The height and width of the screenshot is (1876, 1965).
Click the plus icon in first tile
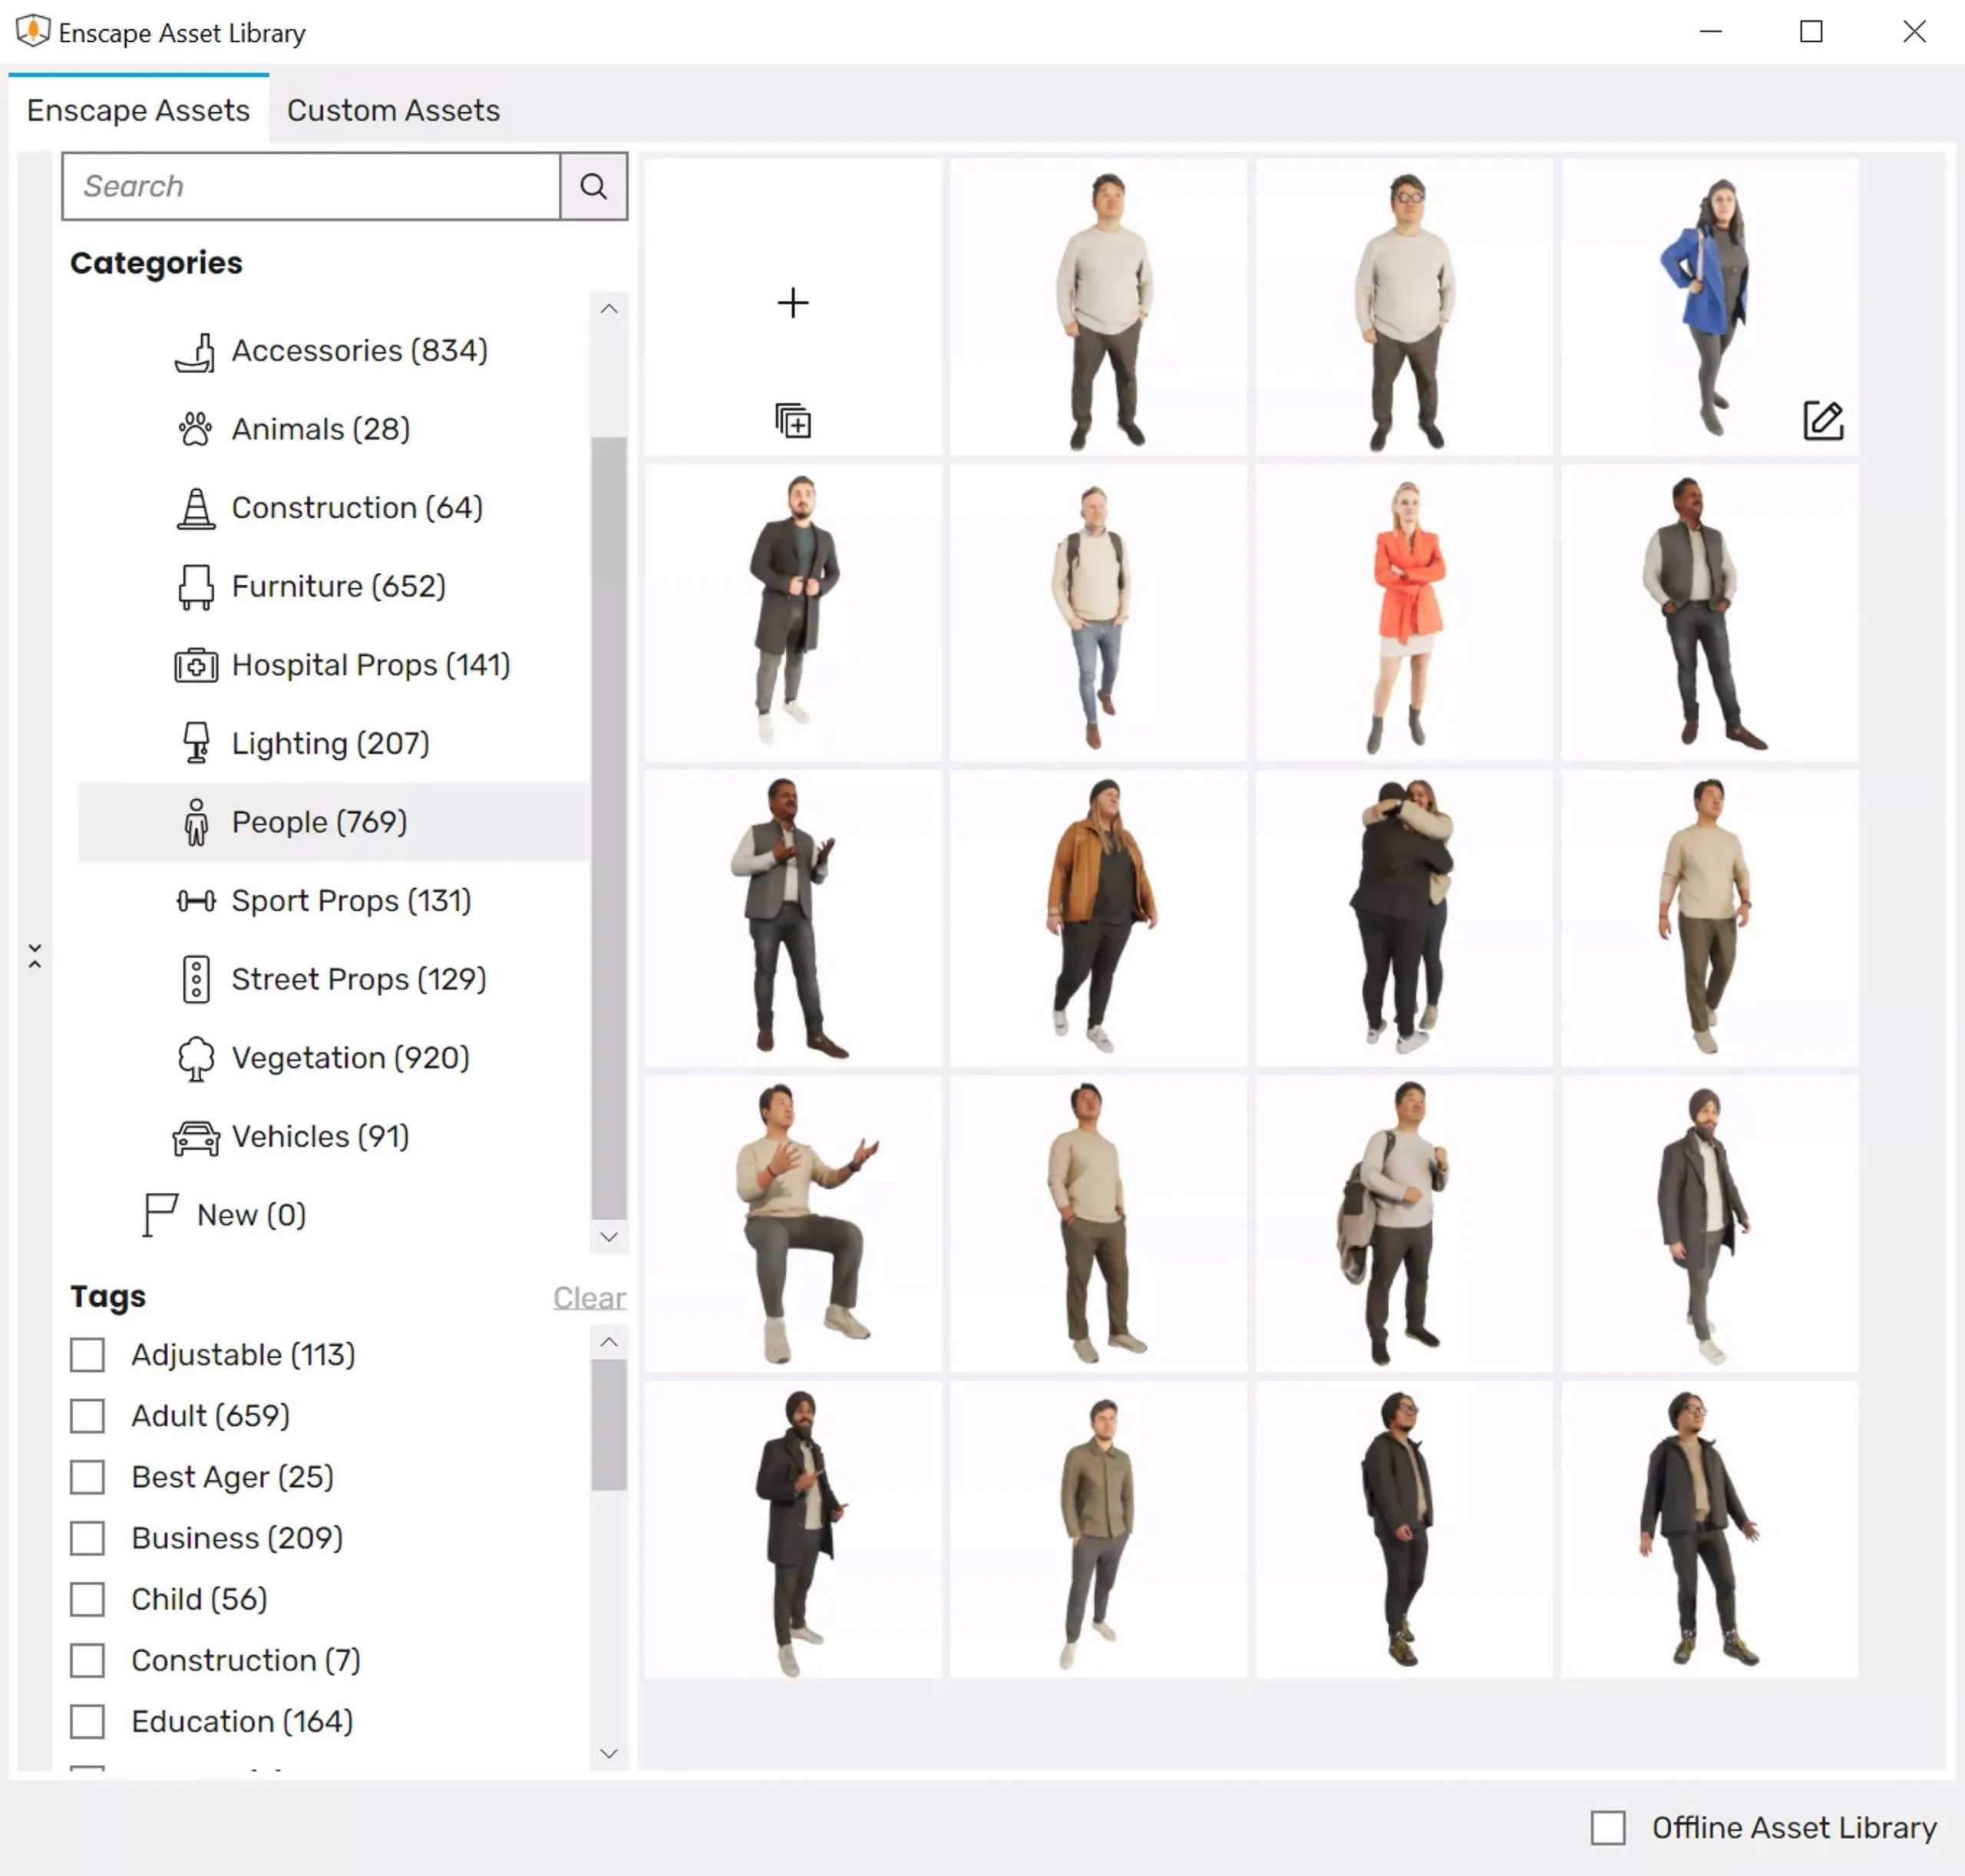point(792,302)
